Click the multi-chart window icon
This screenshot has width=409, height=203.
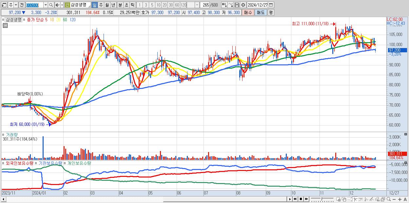click(x=383, y=199)
